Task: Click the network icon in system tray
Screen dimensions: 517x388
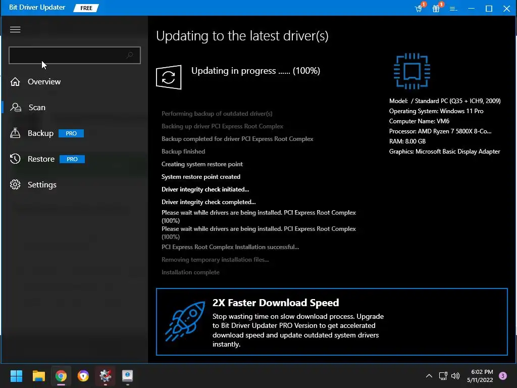Action: pos(443,376)
